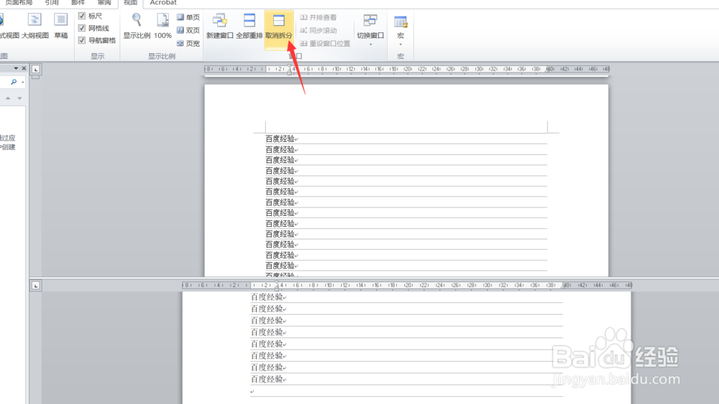Screen dimensions: 719x404
Task: Arrange All windows (全部重排)
Action: pos(249,26)
